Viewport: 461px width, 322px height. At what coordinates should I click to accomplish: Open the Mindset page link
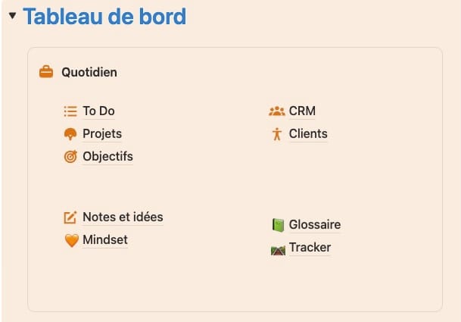point(105,240)
